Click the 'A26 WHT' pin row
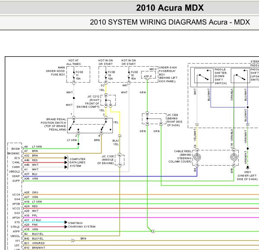Screen dimensions: 259x250 pyautogui.click(x=31, y=211)
